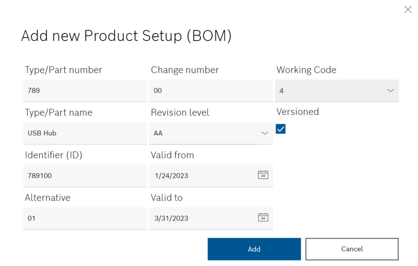This screenshot has width=418, height=266.
Task: Expand the Revision level dropdown arrow
Action: click(265, 133)
